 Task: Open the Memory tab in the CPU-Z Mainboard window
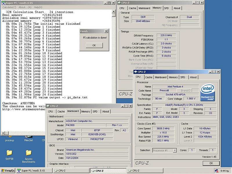click(x=86, y=111)
